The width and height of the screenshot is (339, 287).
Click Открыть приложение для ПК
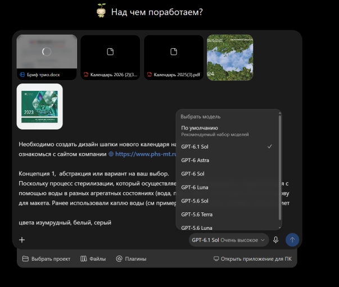252,259
